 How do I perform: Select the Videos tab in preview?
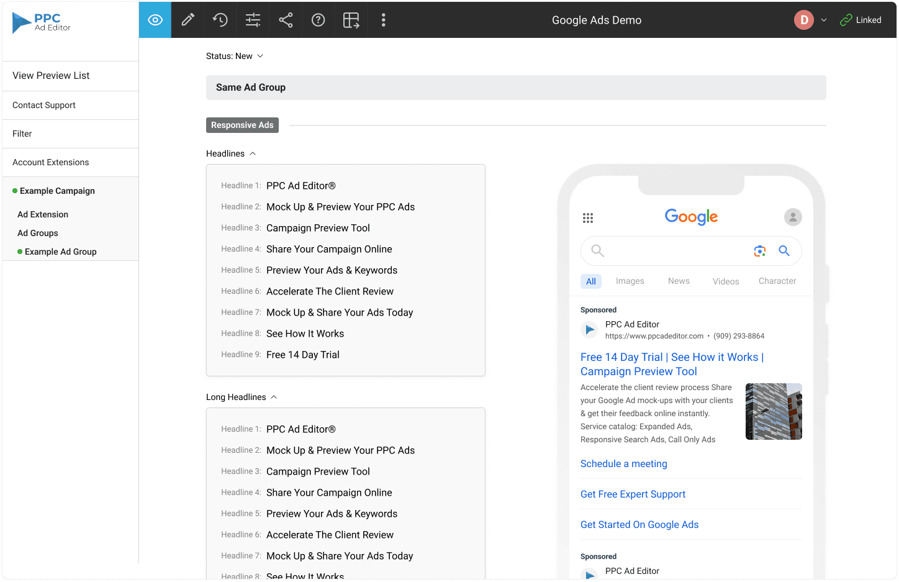tap(726, 281)
